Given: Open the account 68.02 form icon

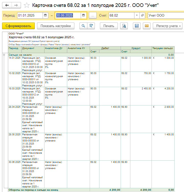Looking at the screenshot, I should tap(143, 15).
